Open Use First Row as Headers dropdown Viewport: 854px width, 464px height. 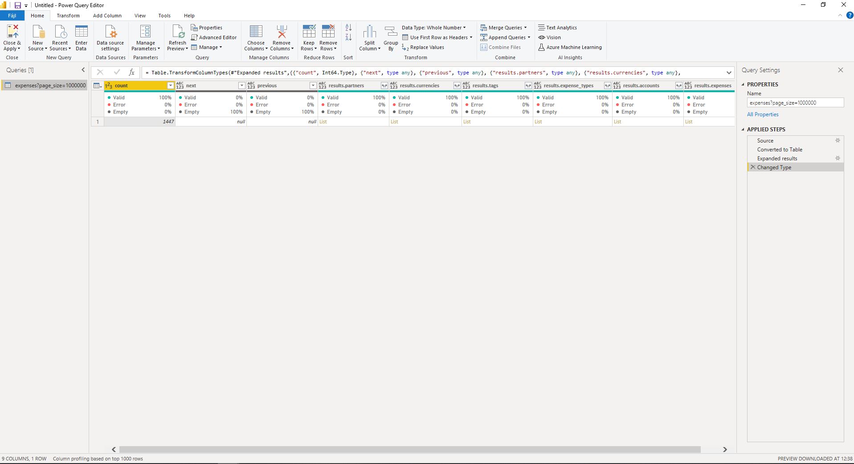[437, 37]
